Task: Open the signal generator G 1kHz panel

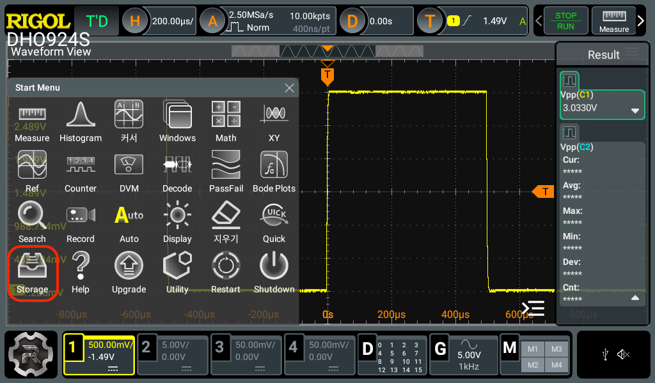Action: (x=463, y=356)
